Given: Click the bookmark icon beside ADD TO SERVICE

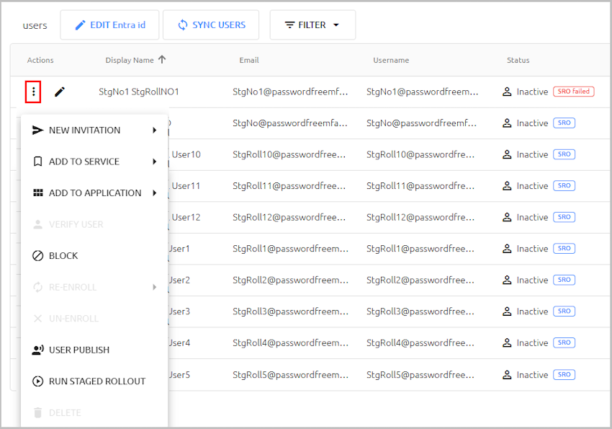Looking at the screenshot, I should point(37,162).
